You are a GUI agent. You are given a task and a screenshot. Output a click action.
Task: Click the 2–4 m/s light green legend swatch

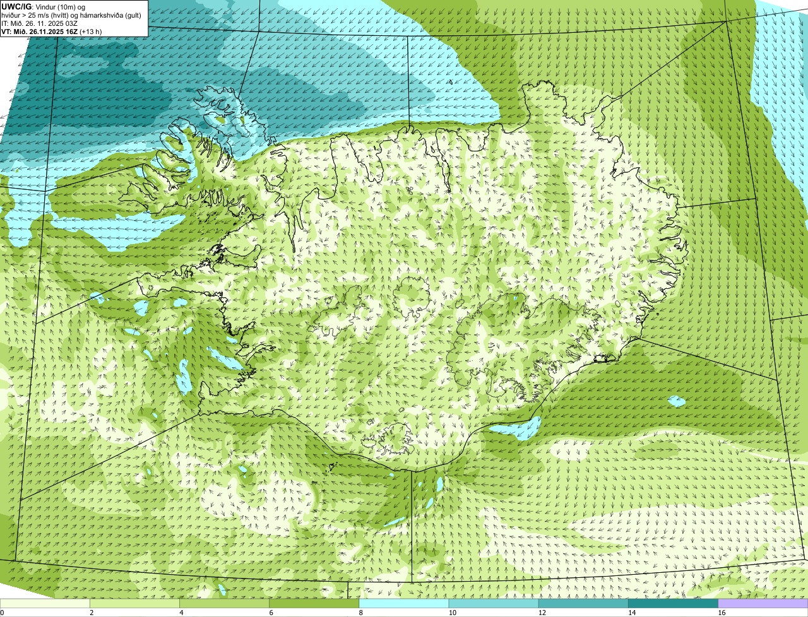tap(135, 604)
